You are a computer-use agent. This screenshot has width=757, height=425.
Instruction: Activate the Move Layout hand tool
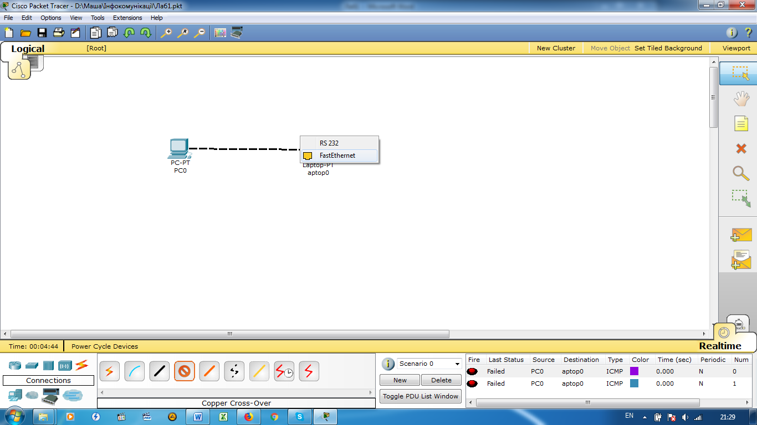741,99
